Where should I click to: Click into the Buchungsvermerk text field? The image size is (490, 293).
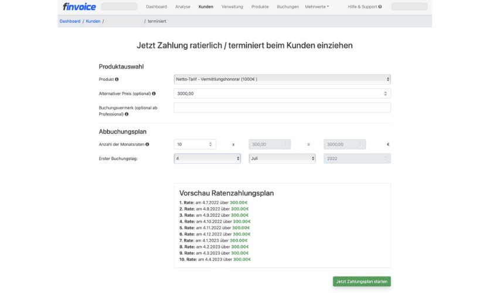282,108
